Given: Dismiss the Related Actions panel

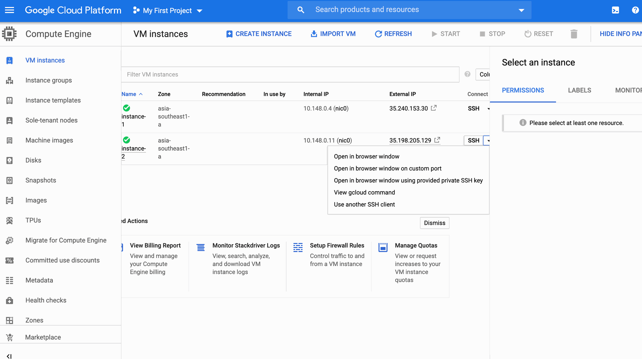Looking at the screenshot, I should [x=434, y=223].
